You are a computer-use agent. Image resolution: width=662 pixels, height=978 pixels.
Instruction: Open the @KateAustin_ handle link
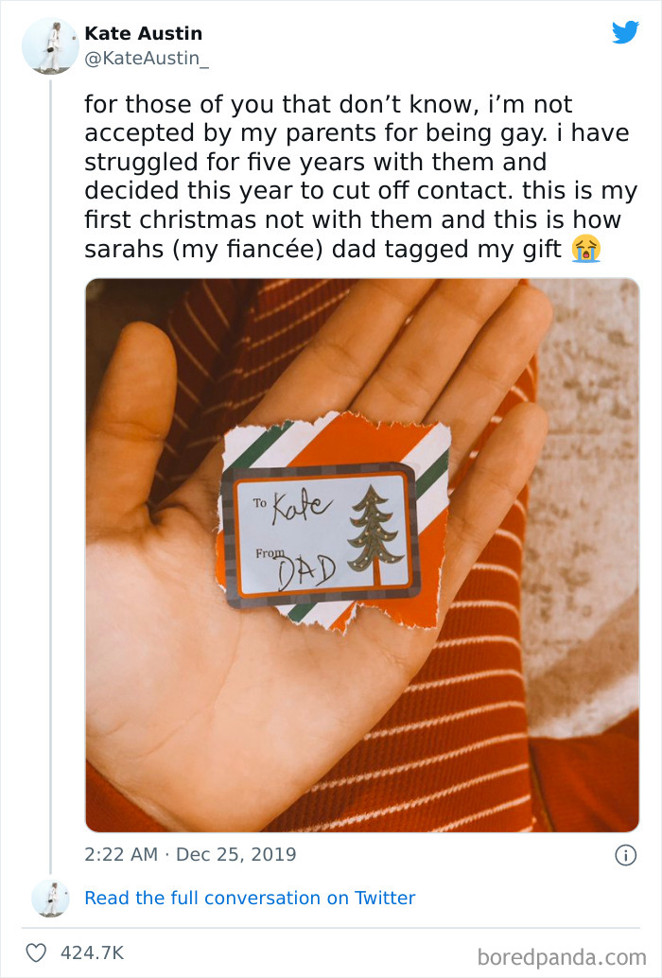[x=147, y=58]
